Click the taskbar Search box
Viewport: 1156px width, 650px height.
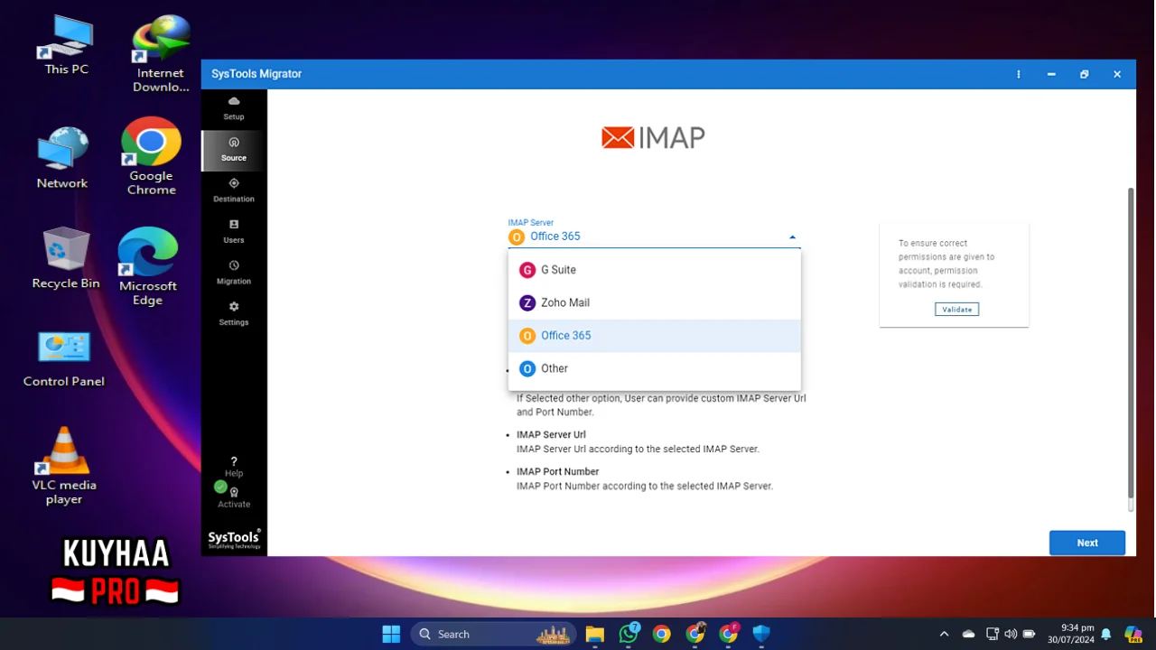coord(495,634)
